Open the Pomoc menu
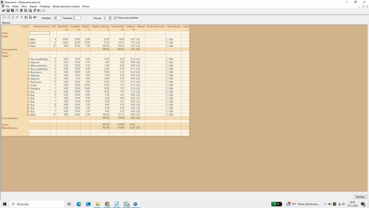 coord(86,6)
